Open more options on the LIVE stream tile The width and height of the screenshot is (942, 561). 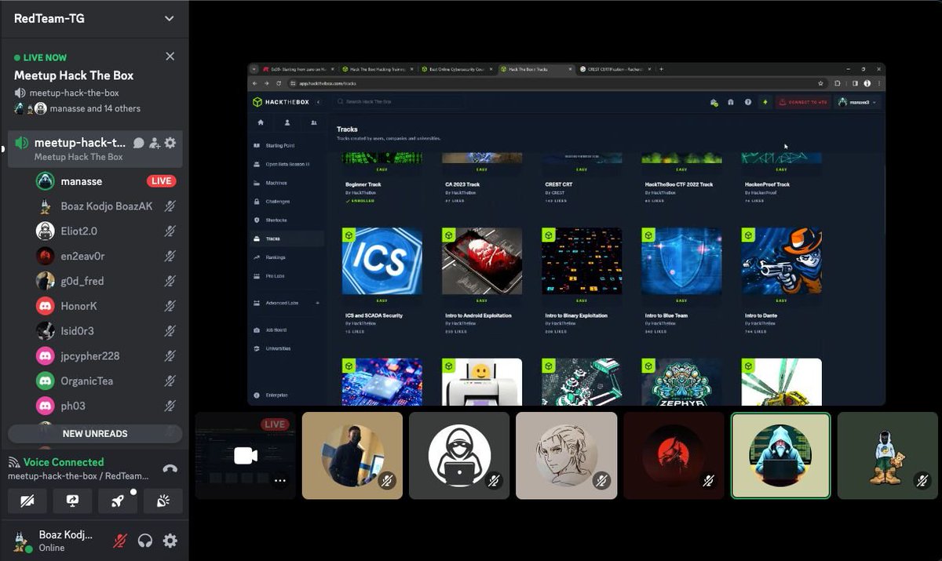tap(279, 481)
